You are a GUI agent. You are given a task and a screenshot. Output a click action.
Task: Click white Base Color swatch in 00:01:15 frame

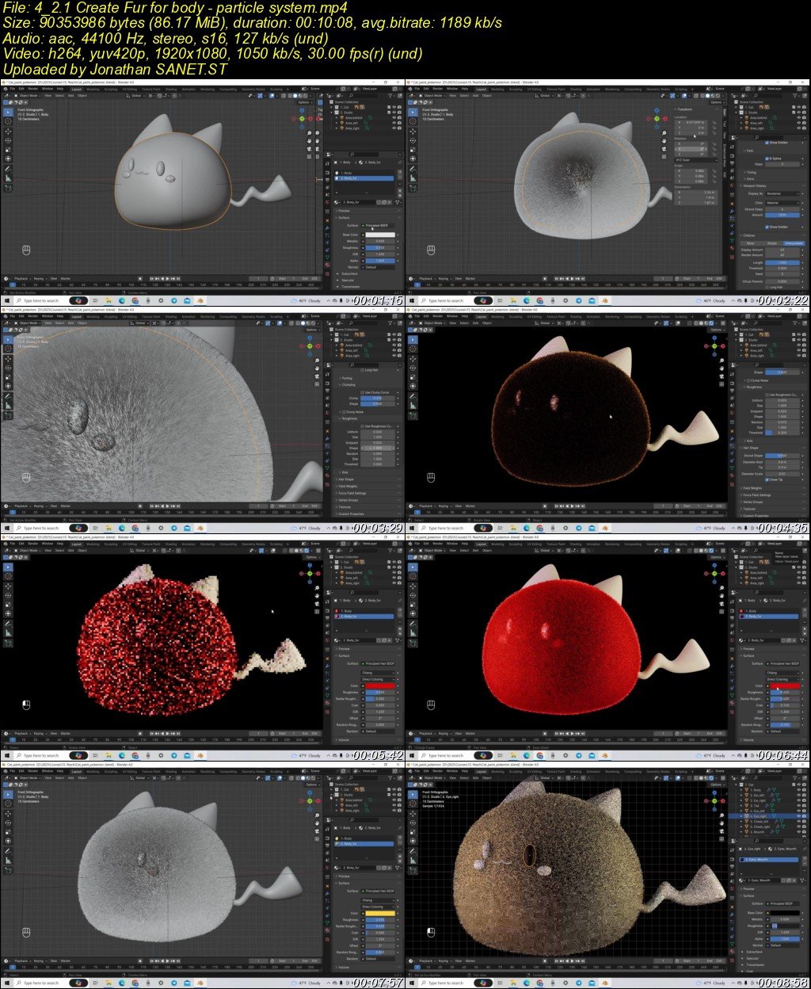pos(380,235)
